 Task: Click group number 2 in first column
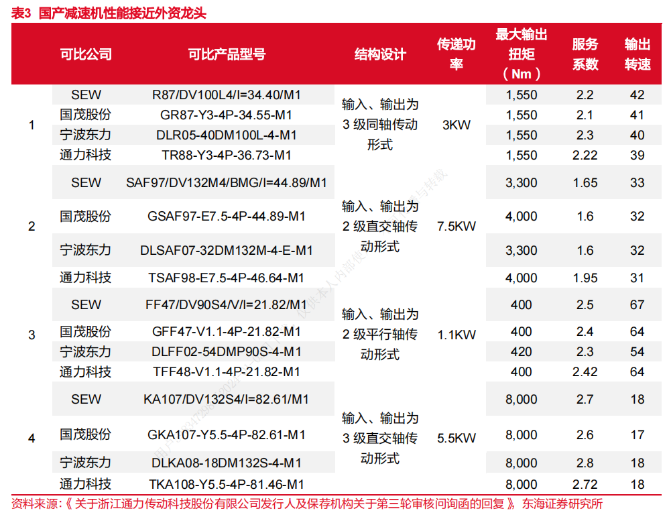click(x=32, y=226)
